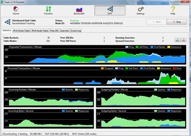This screenshot has width=191, height=136.
Task: Click orange Dropped swatch in Processed Transactions legend
Action: 102,68
